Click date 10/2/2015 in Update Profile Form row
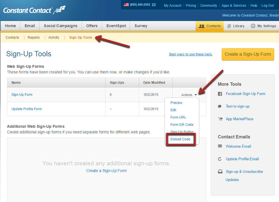This screenshot has width=279, height=202. pyautogui.click(x=151, y=109)
